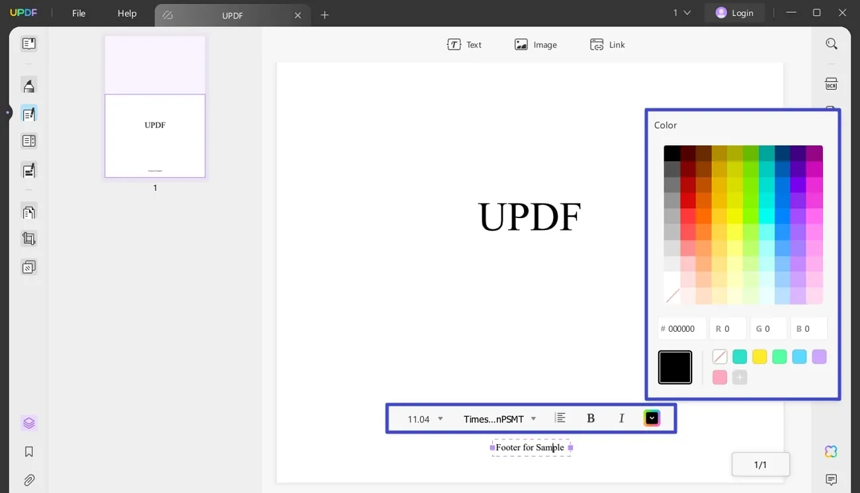Pick the yellow preset color swatch
Image resolution: width=860 pixels, height=493 pixels.
(x=759, y=357)
